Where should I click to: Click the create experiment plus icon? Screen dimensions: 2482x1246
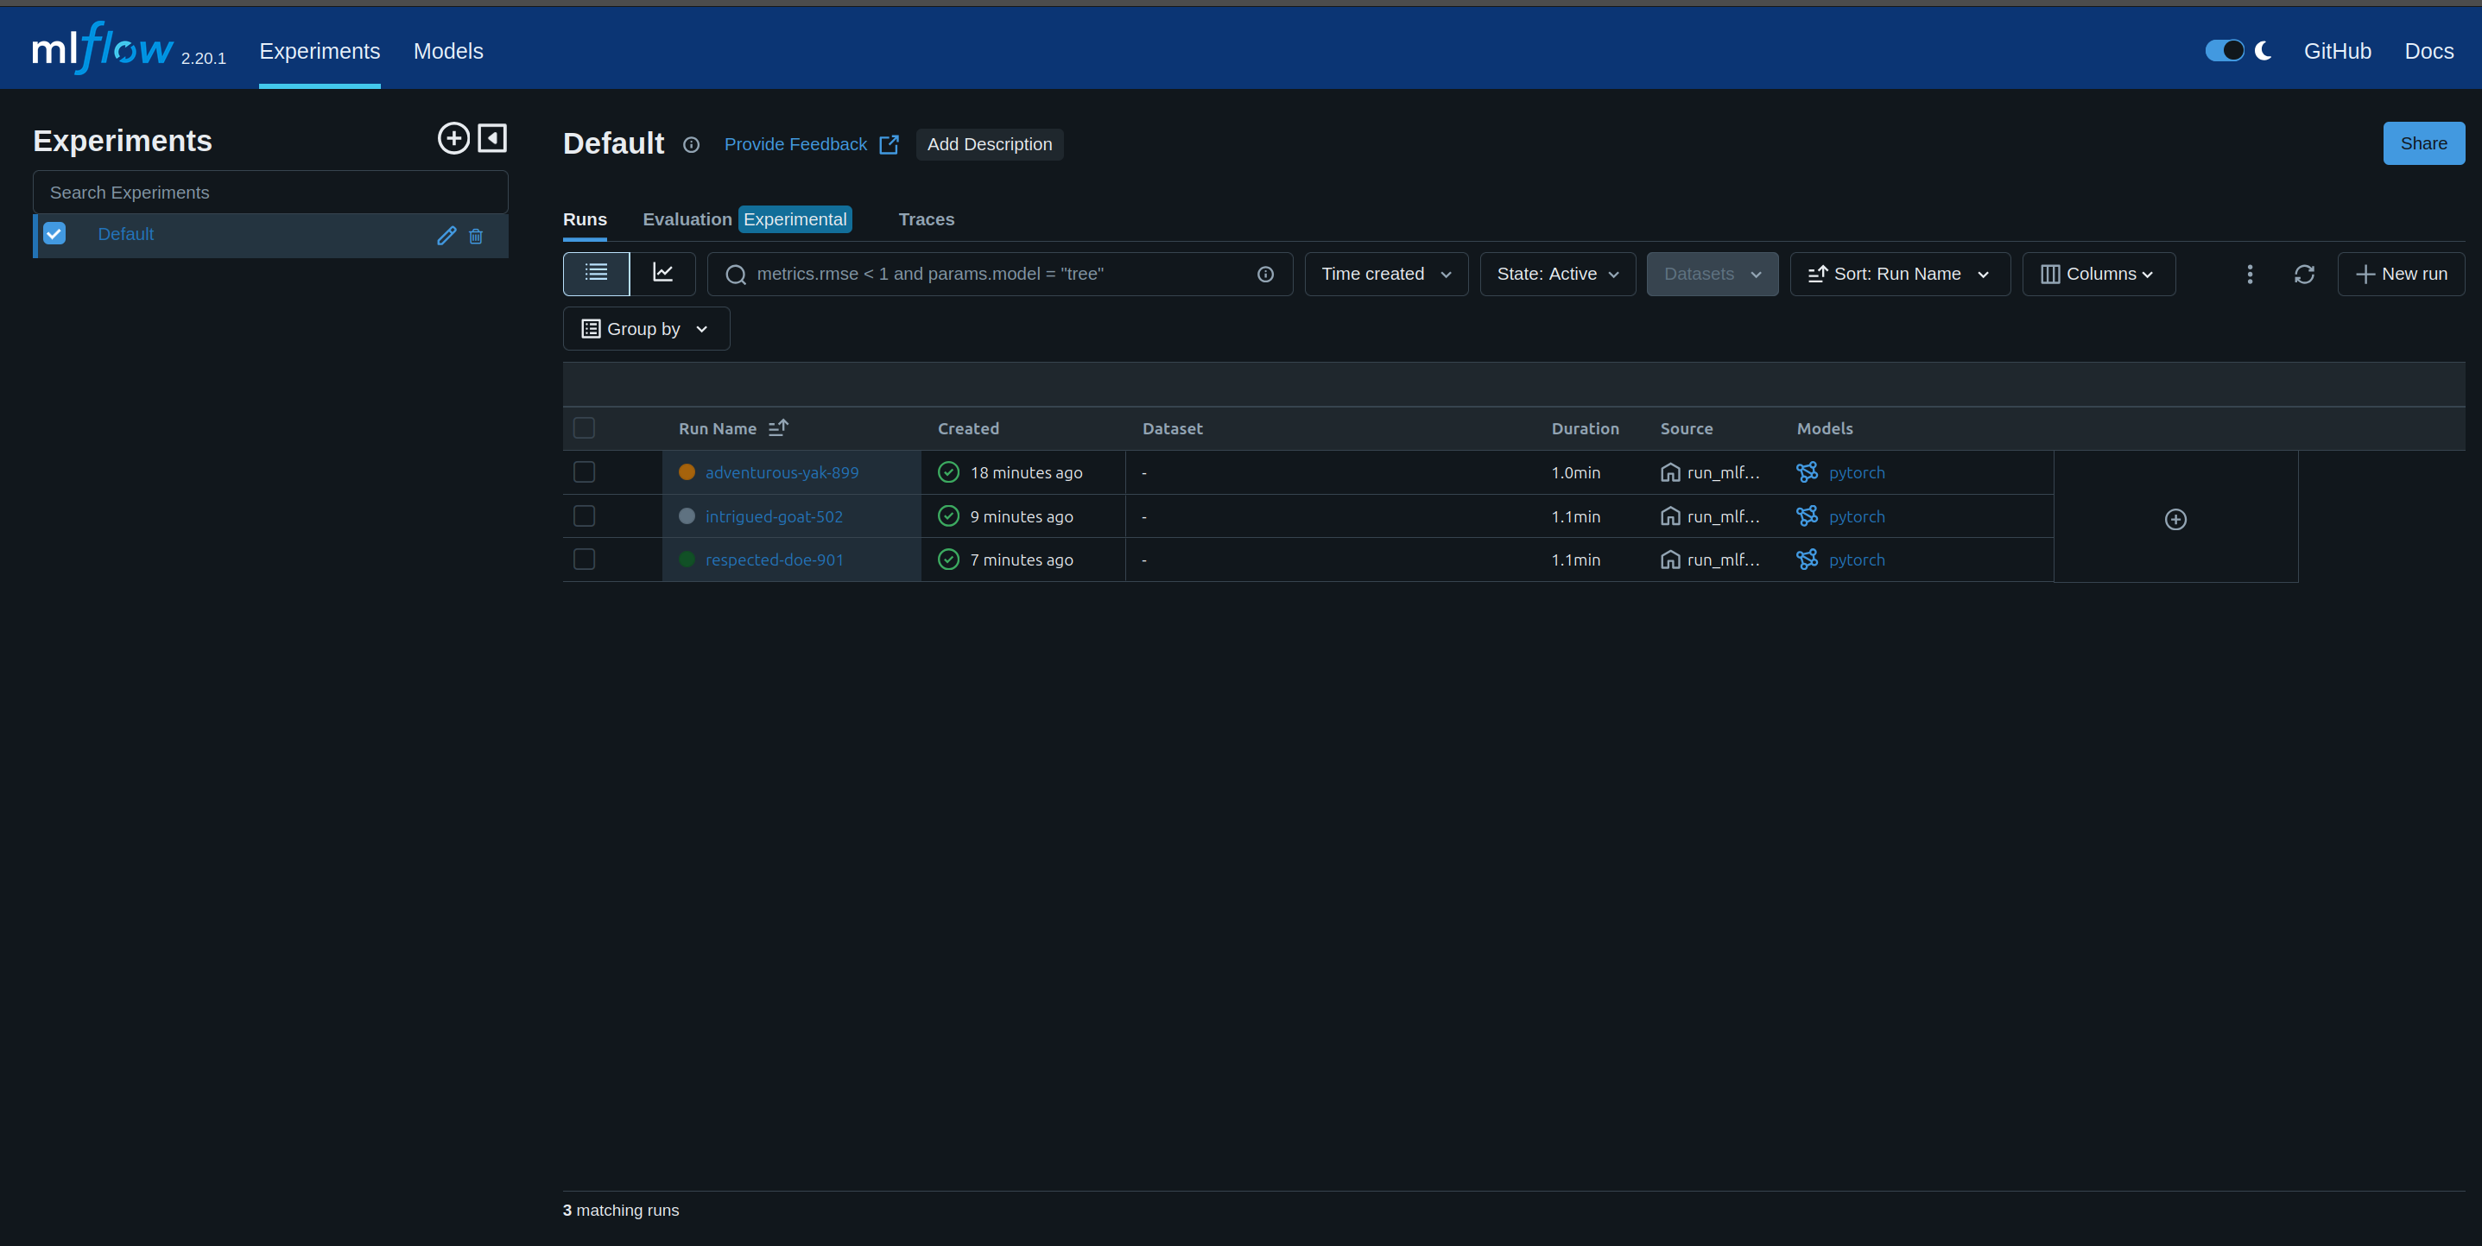(x=453, y=139)
